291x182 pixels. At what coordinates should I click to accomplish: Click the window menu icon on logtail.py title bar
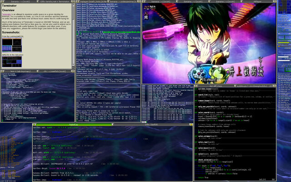tap(35, 125)
